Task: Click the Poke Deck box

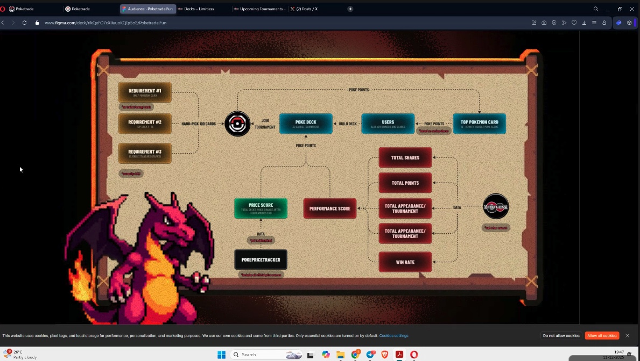Action: (x=306, y=124)
